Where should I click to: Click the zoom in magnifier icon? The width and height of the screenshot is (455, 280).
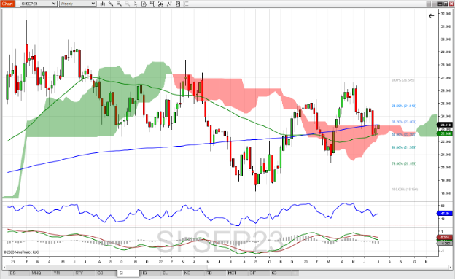click(x=119, y=4)
